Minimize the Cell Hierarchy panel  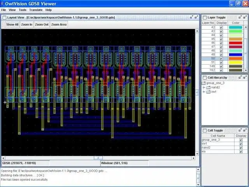click(x=240, y=77)
